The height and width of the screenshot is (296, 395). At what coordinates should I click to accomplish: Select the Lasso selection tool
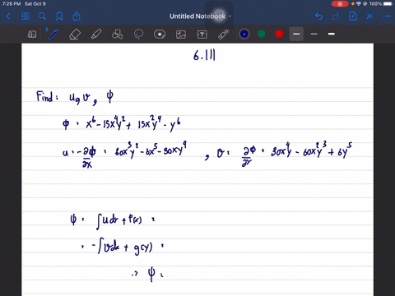click(138, 35)
